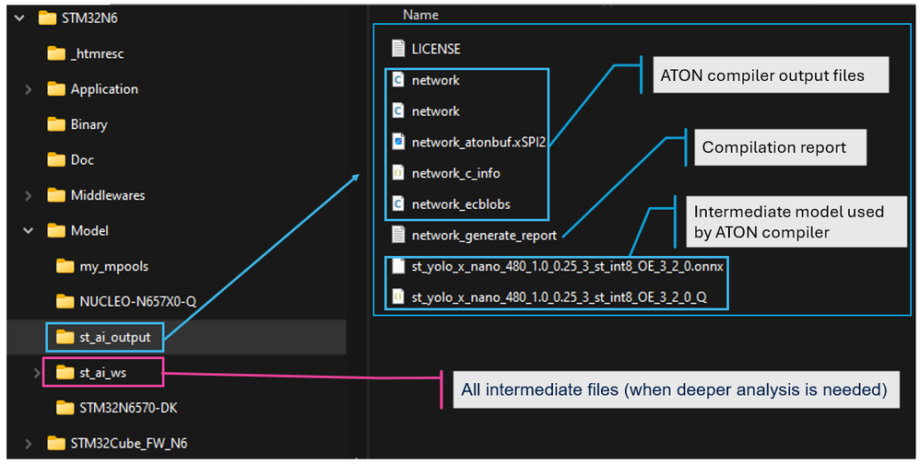Sort files by the Name column header
The width and height of the screenshot is (920, 464).
coord(420,16)
